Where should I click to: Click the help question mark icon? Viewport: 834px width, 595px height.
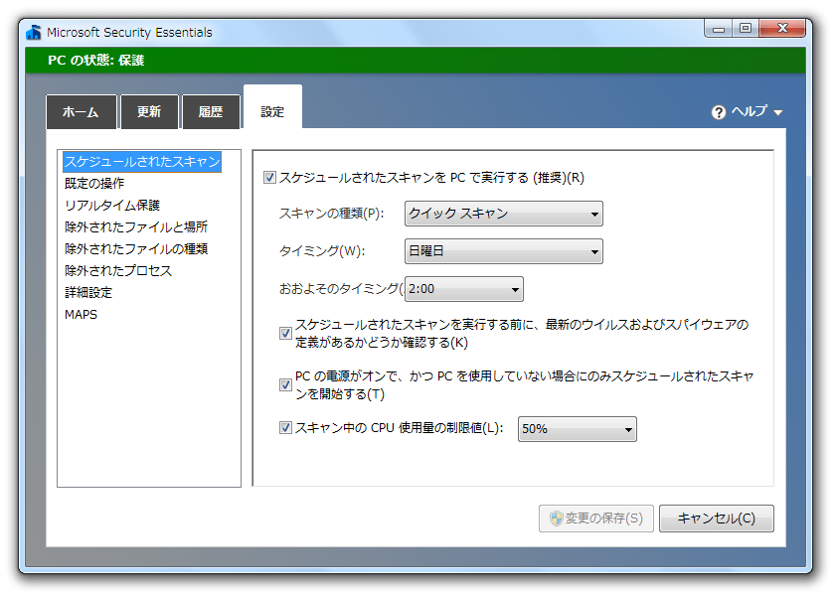(718, 112)
